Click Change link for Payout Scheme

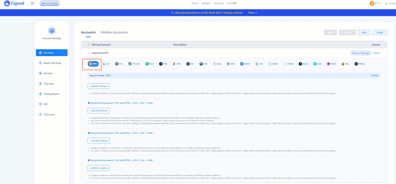click(374, 75)
